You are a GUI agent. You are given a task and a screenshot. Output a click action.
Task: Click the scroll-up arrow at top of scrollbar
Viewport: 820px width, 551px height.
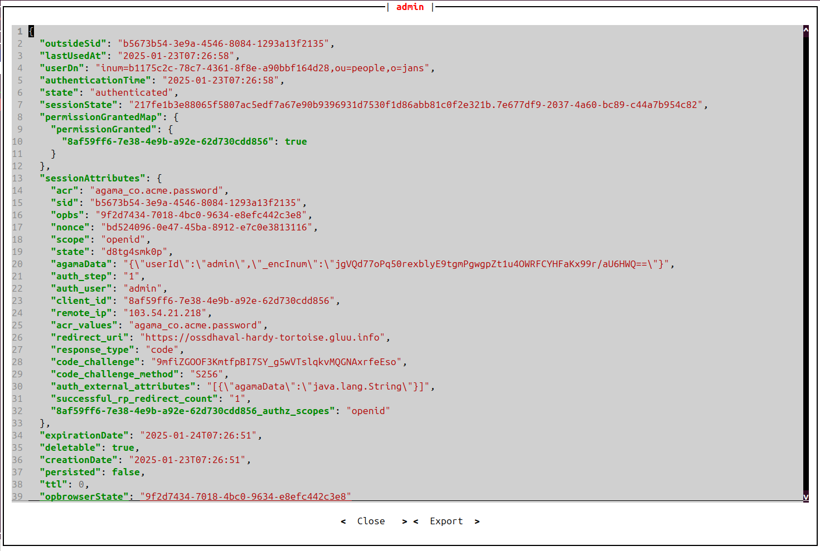pyautogui.click(x=806, y=28)
